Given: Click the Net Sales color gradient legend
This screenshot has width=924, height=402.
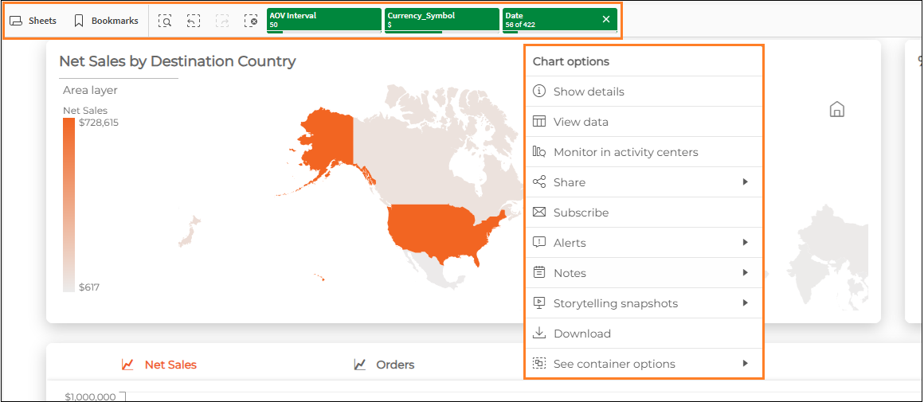Looking at the screenshot, I should (69, 205).
